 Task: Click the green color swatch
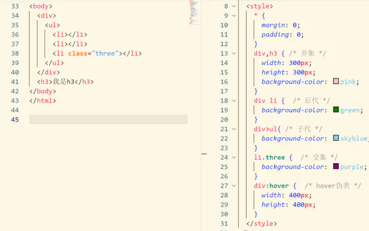click(336, 110)
